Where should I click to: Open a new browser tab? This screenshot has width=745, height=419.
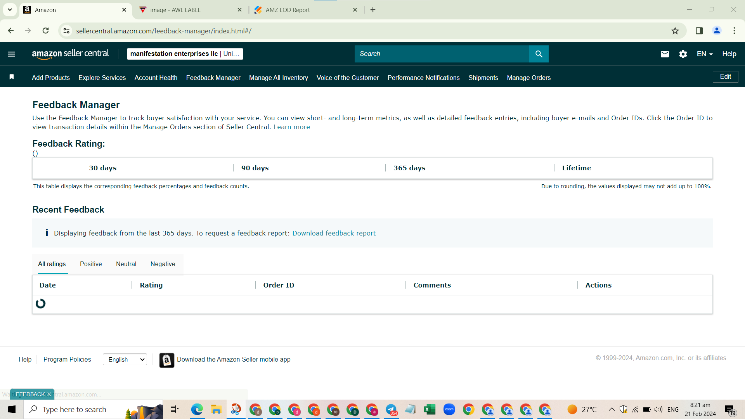tap(373, 10)
